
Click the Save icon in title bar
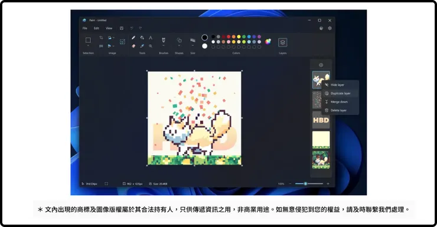(122, 28)
